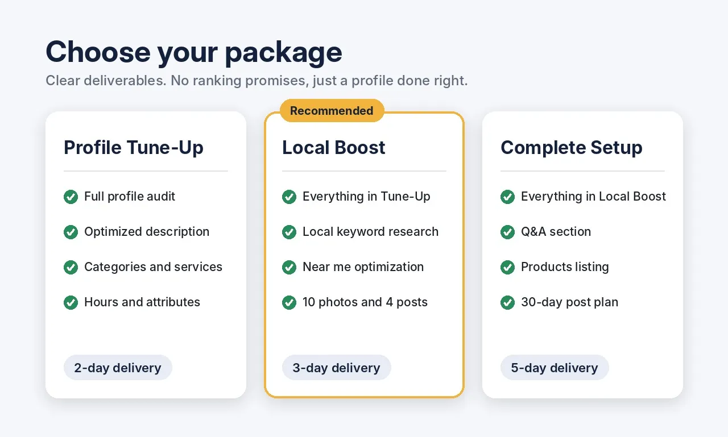Image resolution: width=728 pixels, height=437 pixels.
Task: Click the Everything in Local Boost text
Action: (x=593, y=197)
